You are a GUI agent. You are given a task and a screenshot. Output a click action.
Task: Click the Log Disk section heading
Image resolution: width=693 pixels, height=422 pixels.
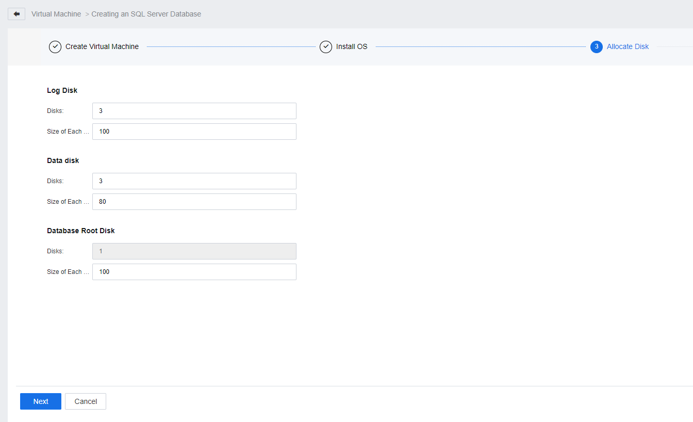62,90
